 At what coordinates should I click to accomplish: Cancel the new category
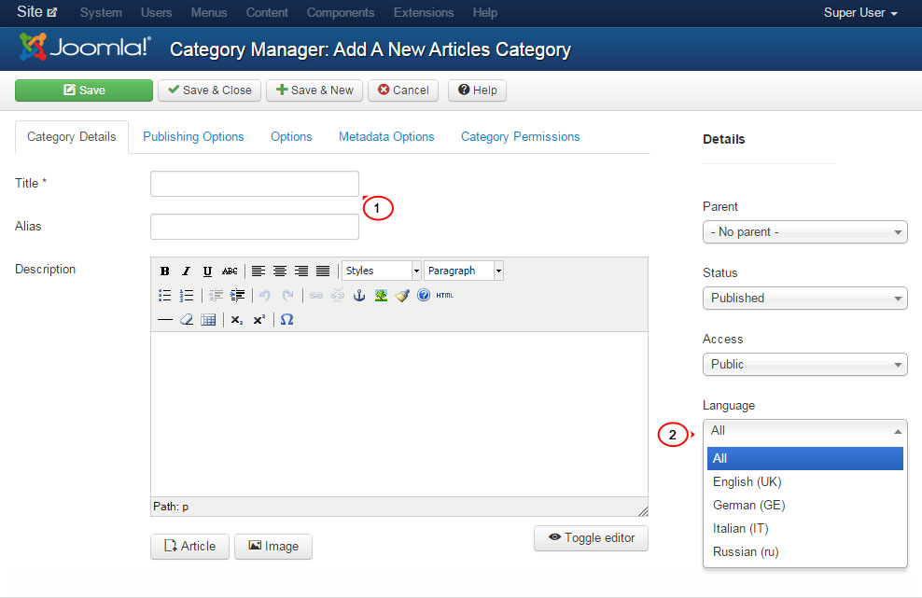click(x=403, y=90)
